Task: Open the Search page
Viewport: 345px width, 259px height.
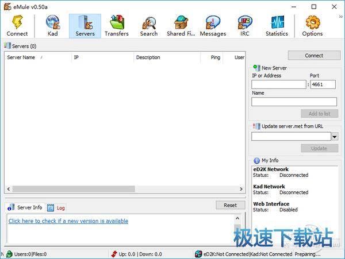Action: point(149,26)
